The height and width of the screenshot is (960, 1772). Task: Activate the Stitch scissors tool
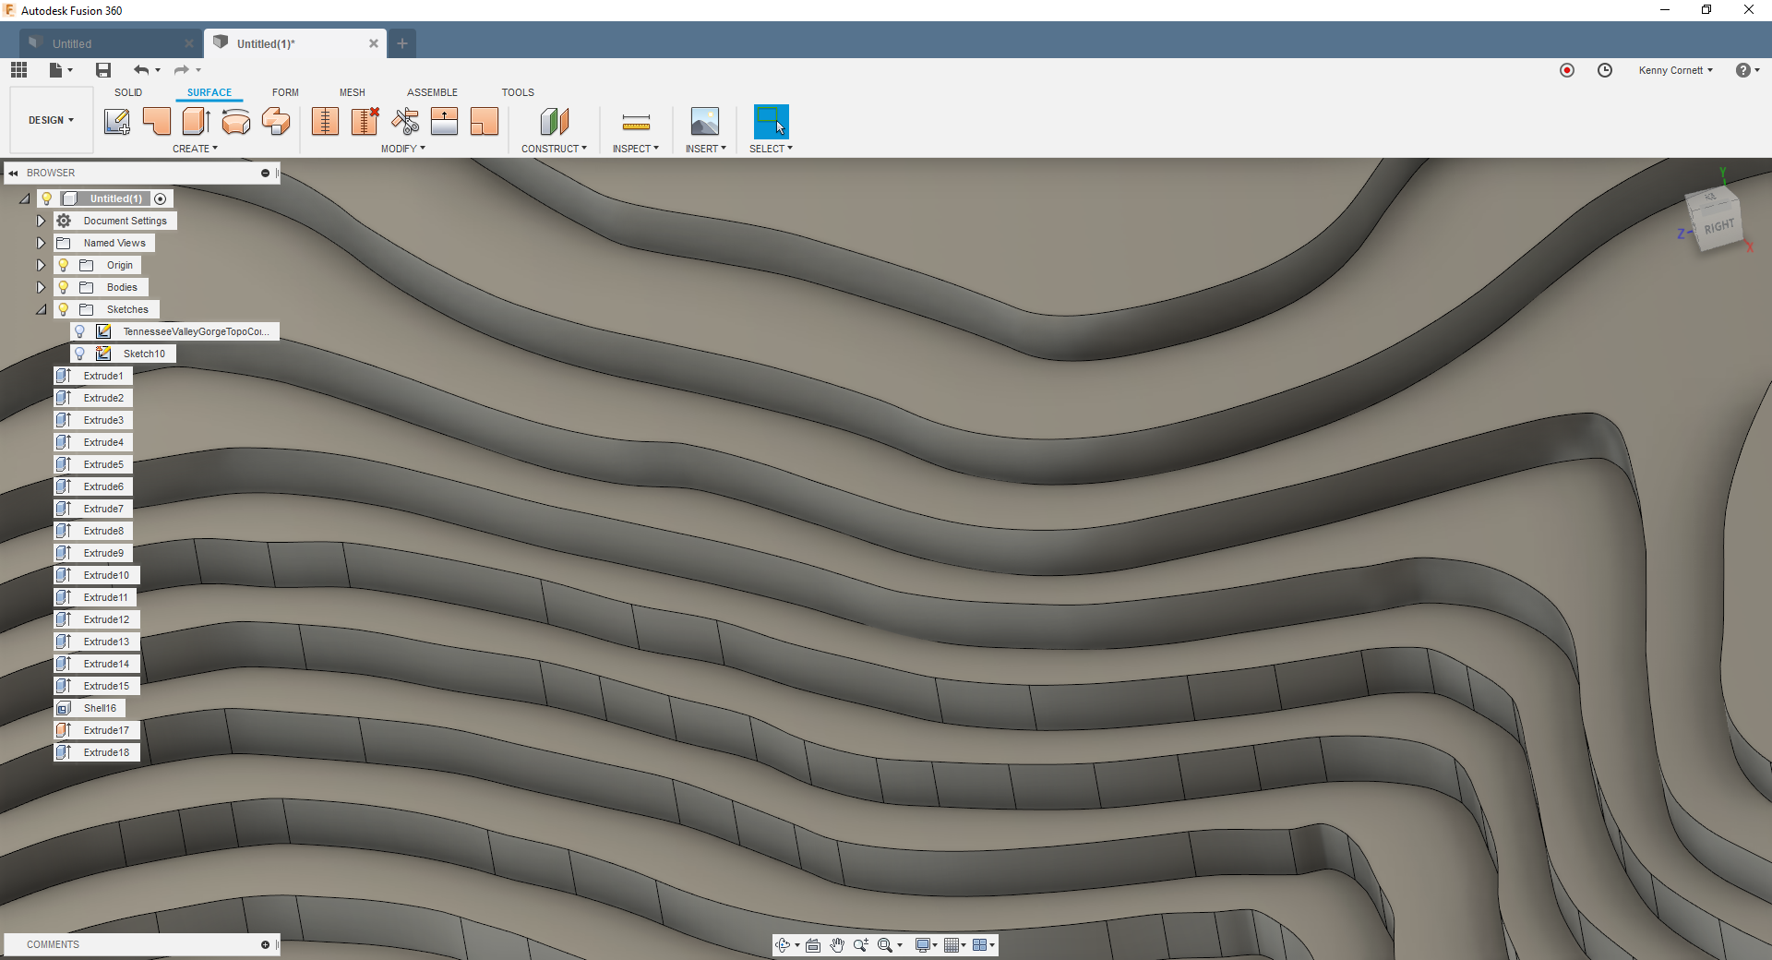405,121
